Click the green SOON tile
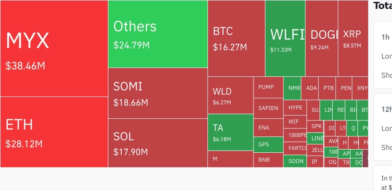This screenshot has height=191, width=392. click(295, 161)
